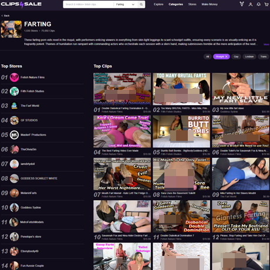Open the notifications bell

click(258, 4)
